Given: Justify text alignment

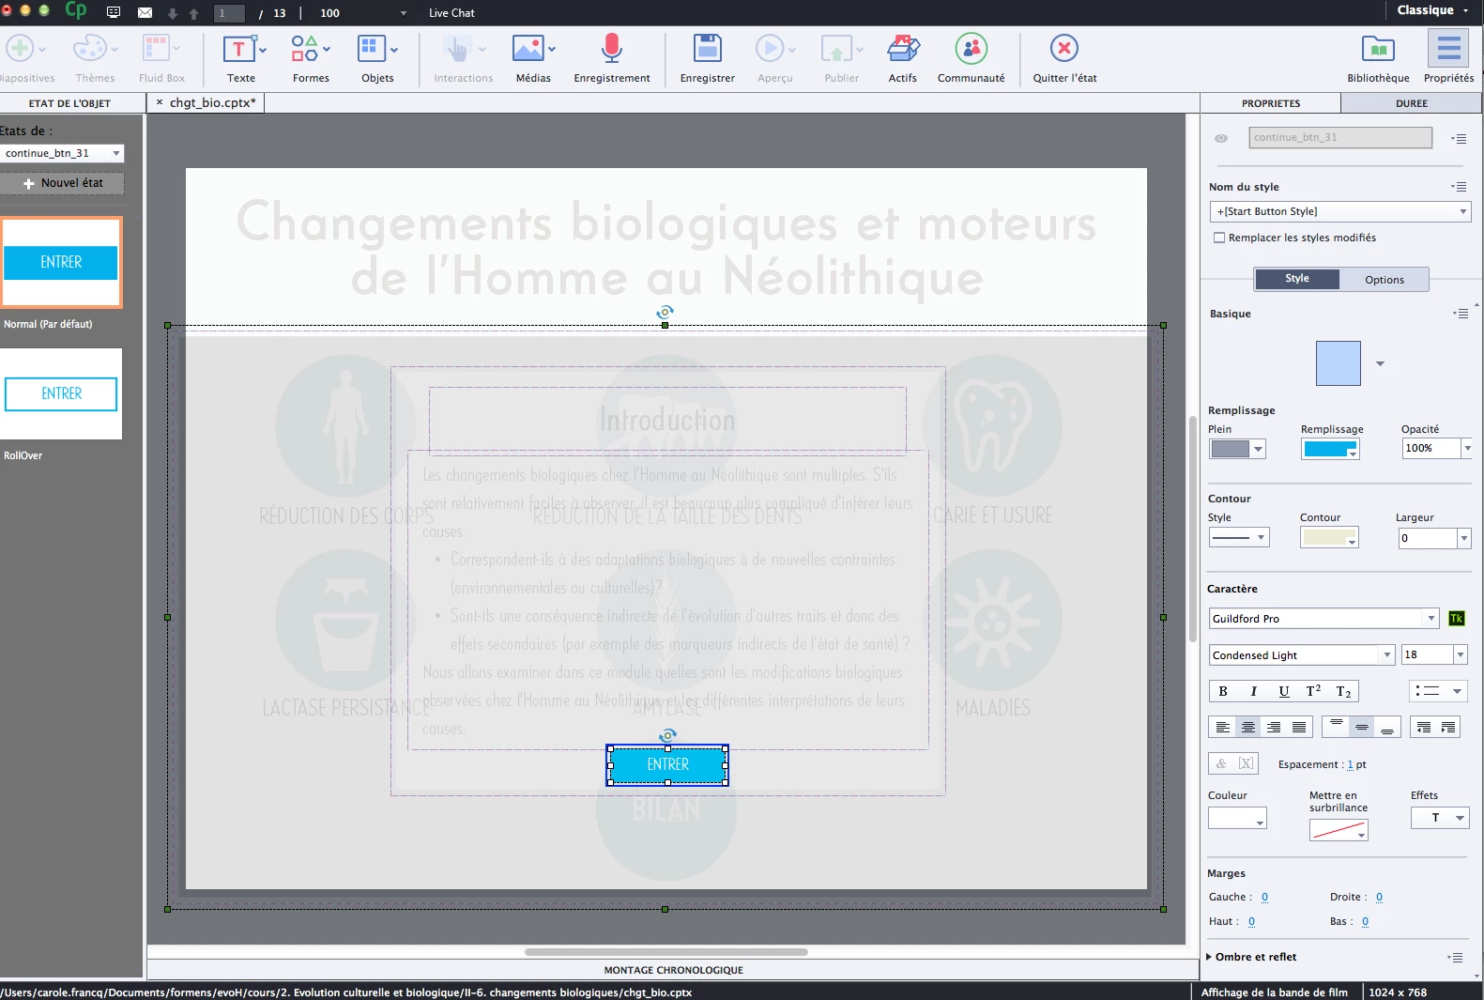Looking at the screenshot, I should 1299,727.
